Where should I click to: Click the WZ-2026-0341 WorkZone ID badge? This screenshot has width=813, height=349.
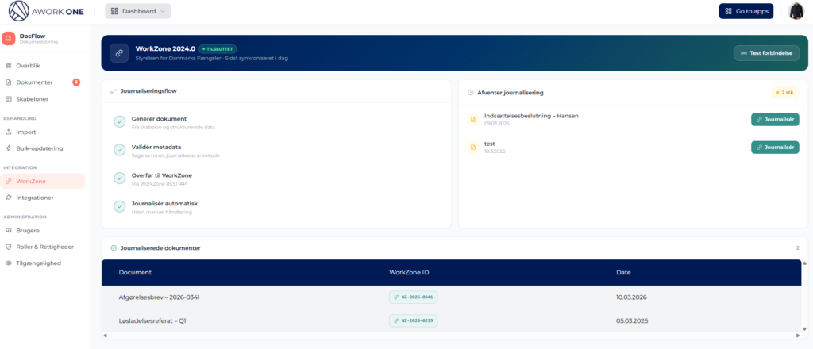pyautogui.click(x=413, y=297)
